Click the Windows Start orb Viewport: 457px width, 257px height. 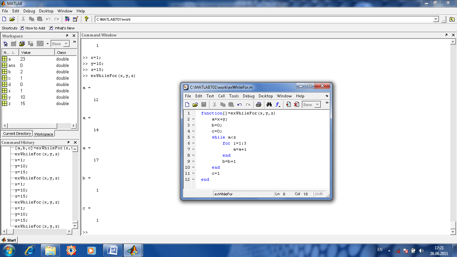point(8,250)
